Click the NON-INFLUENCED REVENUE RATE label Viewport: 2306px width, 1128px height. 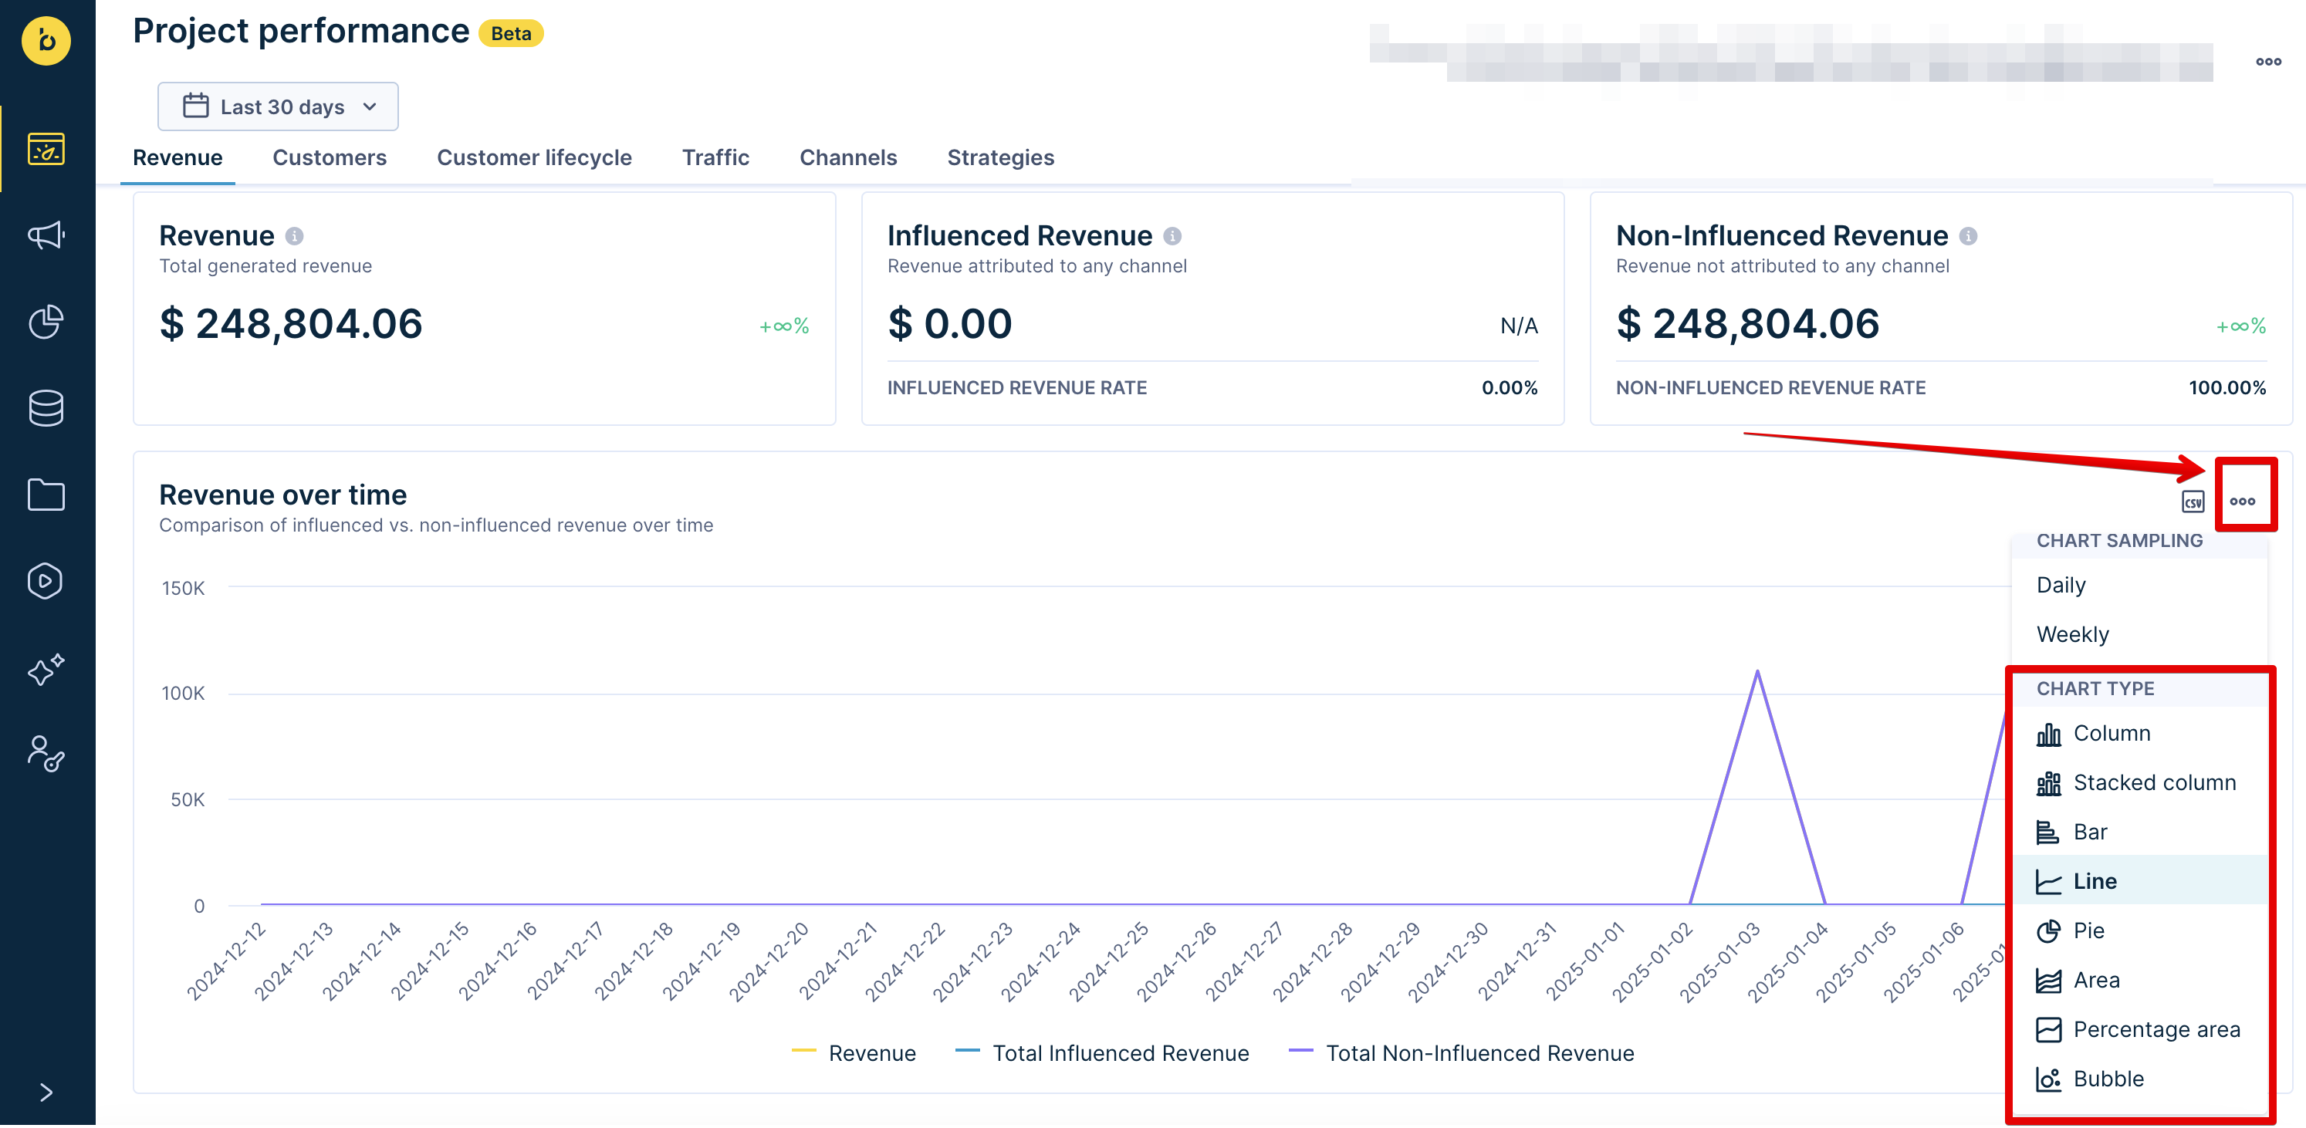1770,389
